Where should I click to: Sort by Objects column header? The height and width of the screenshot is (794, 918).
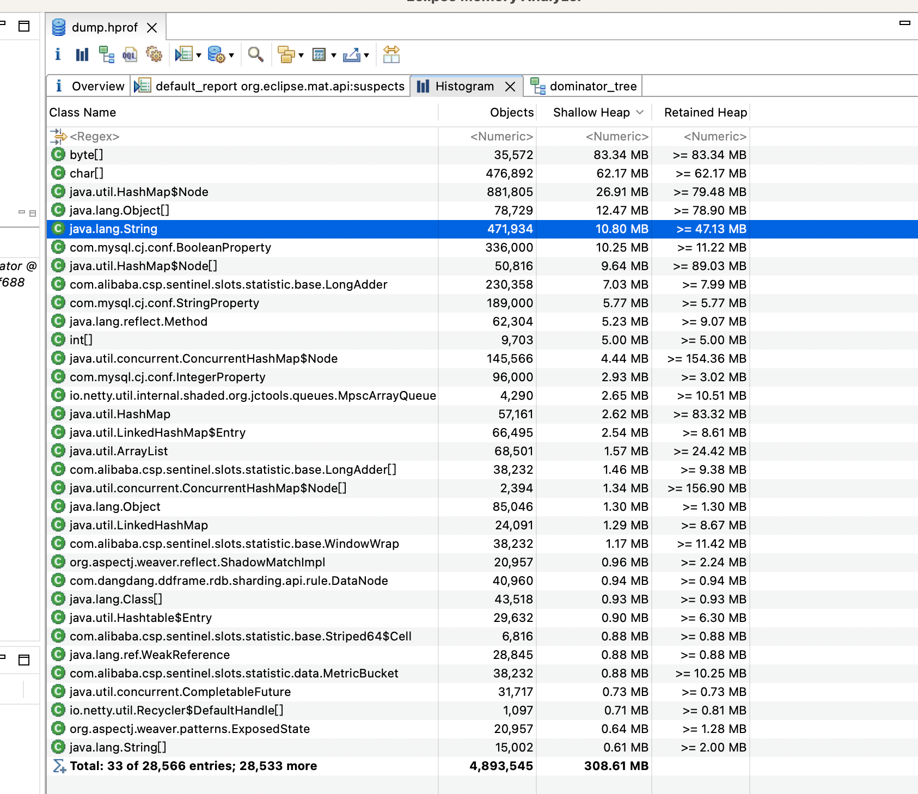tap(487, 112)
